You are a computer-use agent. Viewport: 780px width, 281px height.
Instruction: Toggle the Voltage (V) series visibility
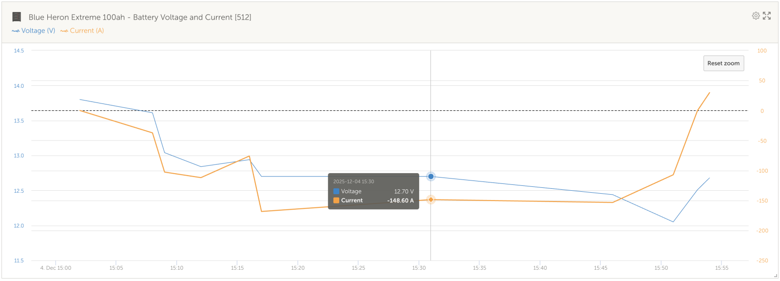pyautogui.click(x=38, y=31)
